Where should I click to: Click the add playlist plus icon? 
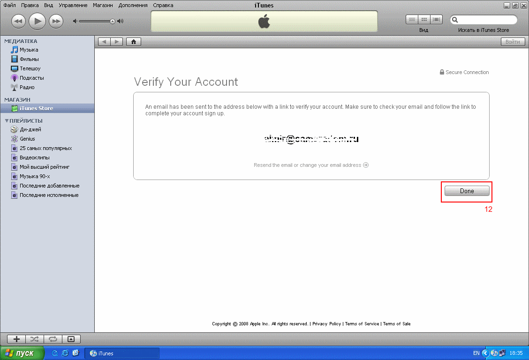tap(16, 339)
